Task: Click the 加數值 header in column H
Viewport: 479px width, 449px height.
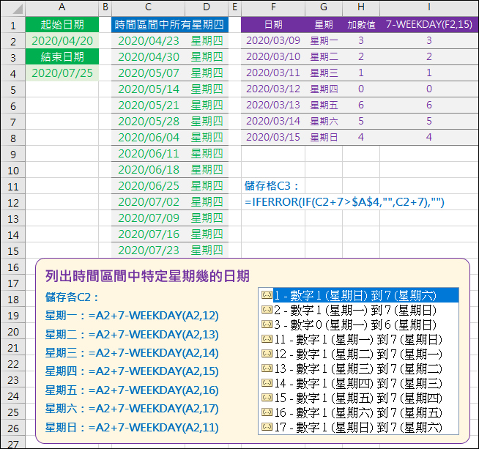Action: pos(361,24)
